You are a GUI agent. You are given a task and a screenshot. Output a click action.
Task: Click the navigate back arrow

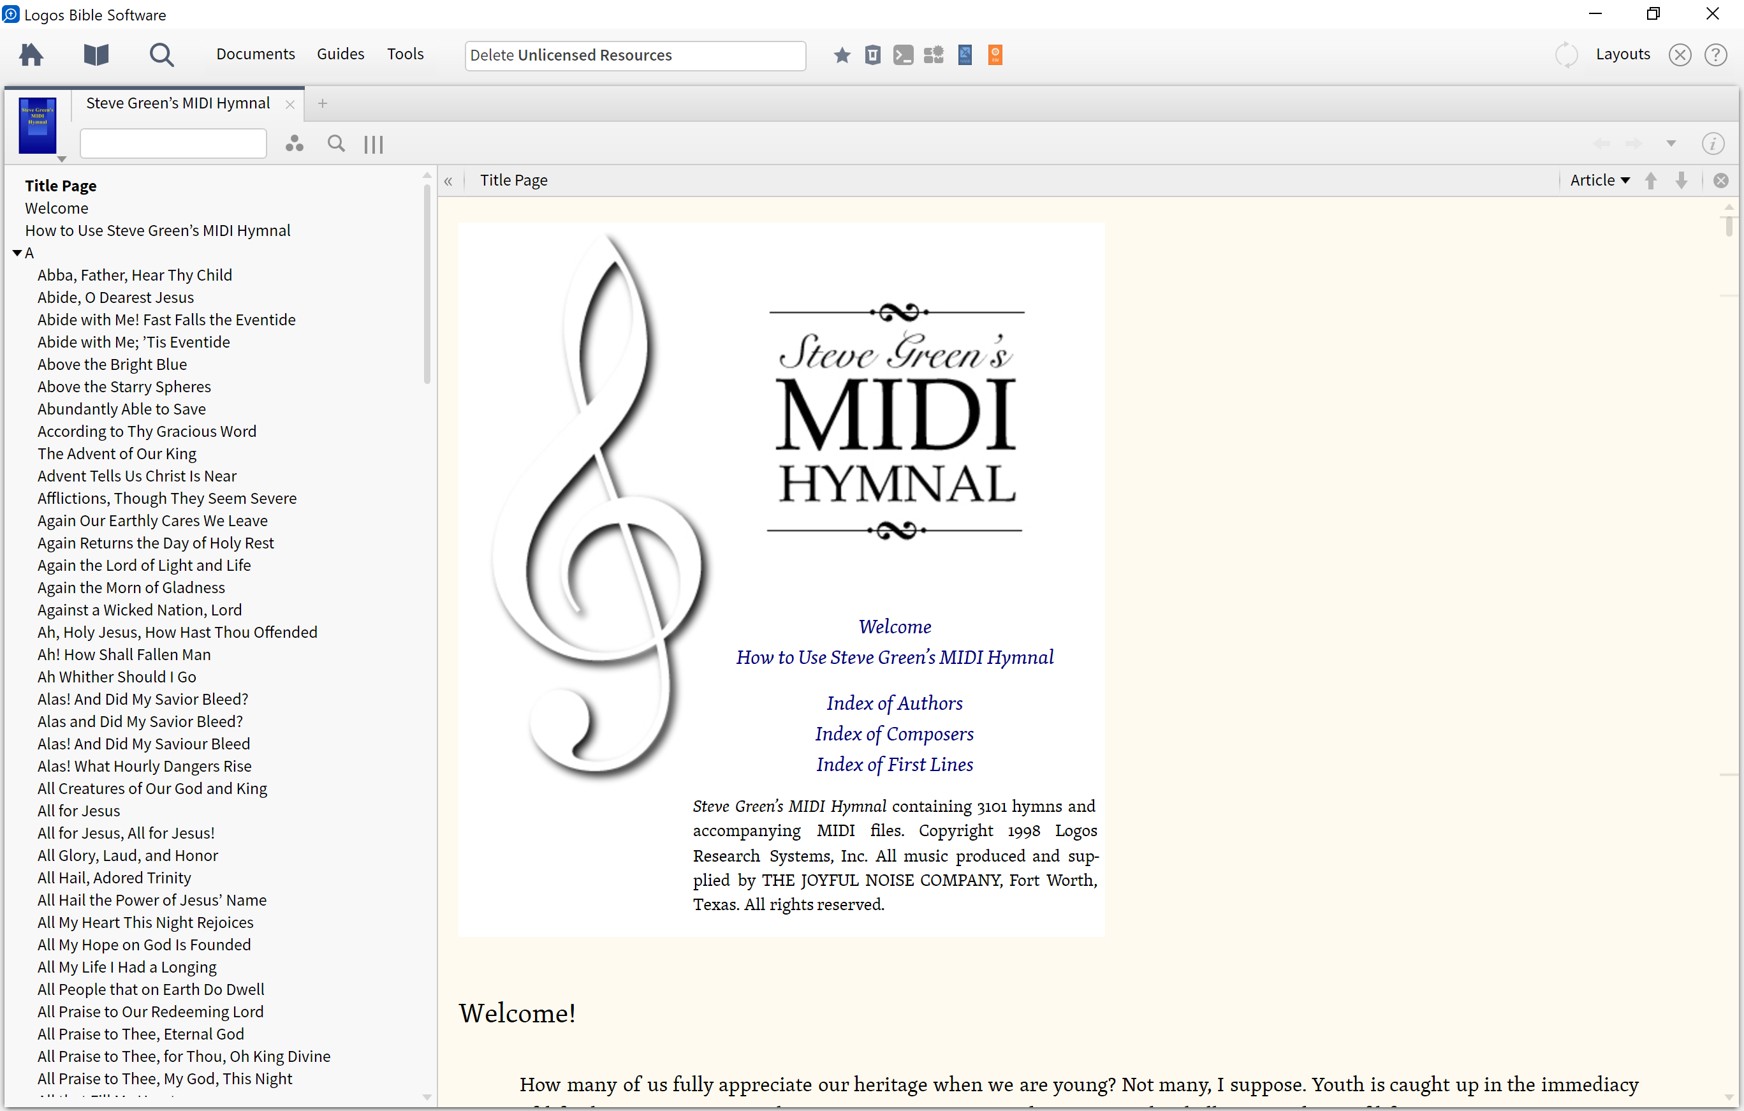1601,143
